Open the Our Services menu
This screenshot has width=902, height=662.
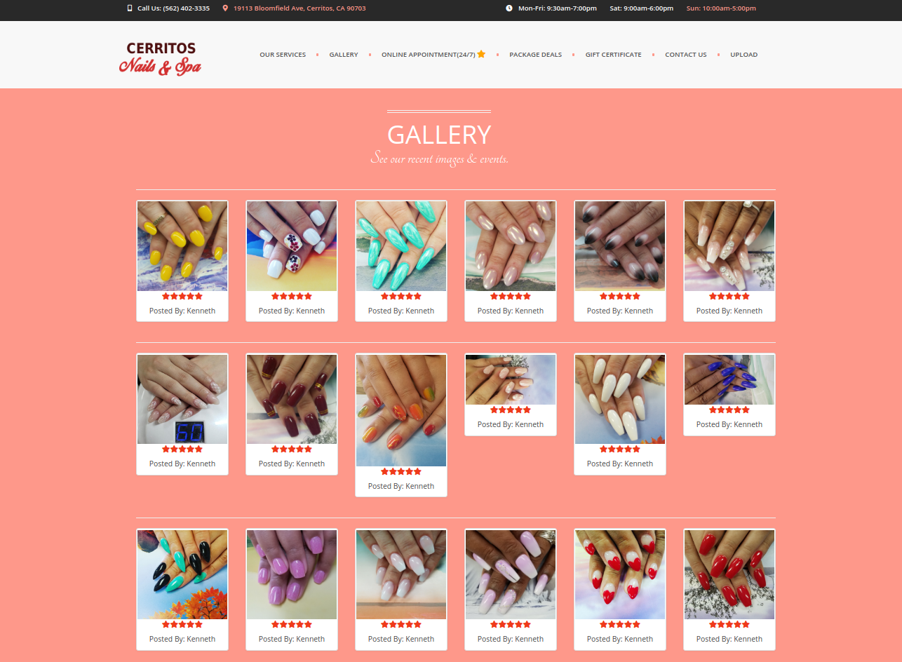pos(283,55)
